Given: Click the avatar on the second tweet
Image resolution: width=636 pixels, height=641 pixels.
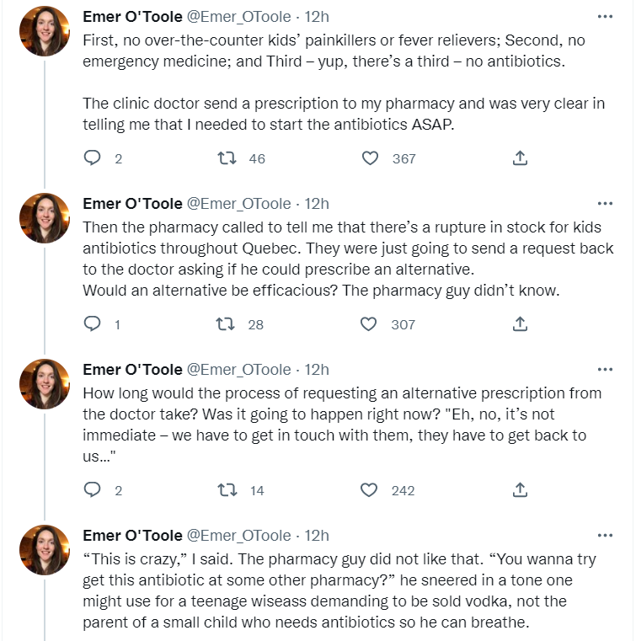Looking at the screenshot, I should [45, 219].
